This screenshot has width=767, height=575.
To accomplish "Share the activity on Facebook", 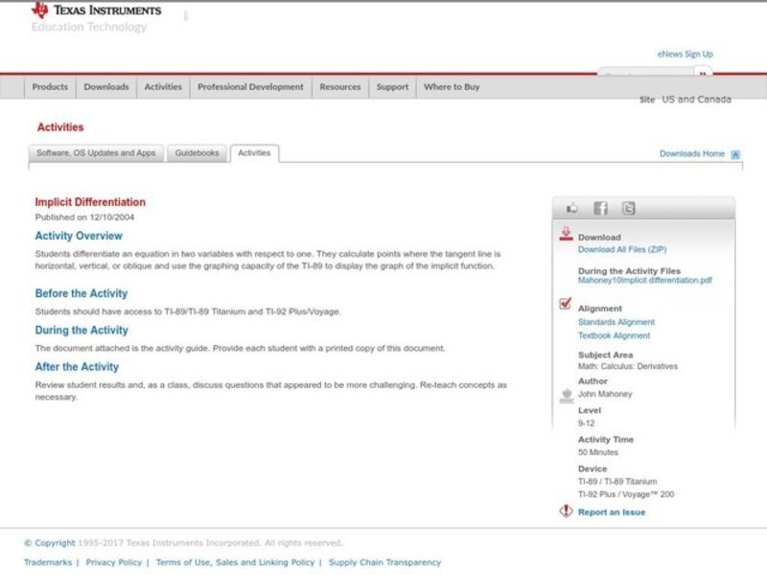I will click(x=600, y=208).
